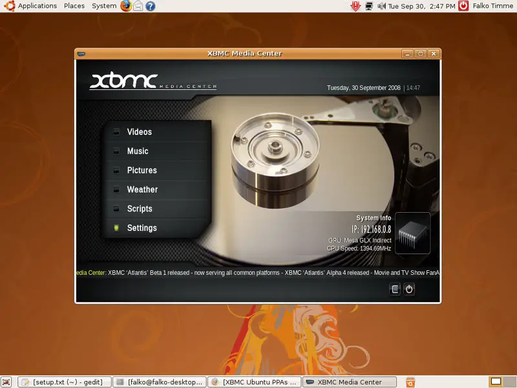Image resolution: width=517 pixels, height=388 pixels.
Task: Open the mail icon in the top panel
Action: (138, 6)
